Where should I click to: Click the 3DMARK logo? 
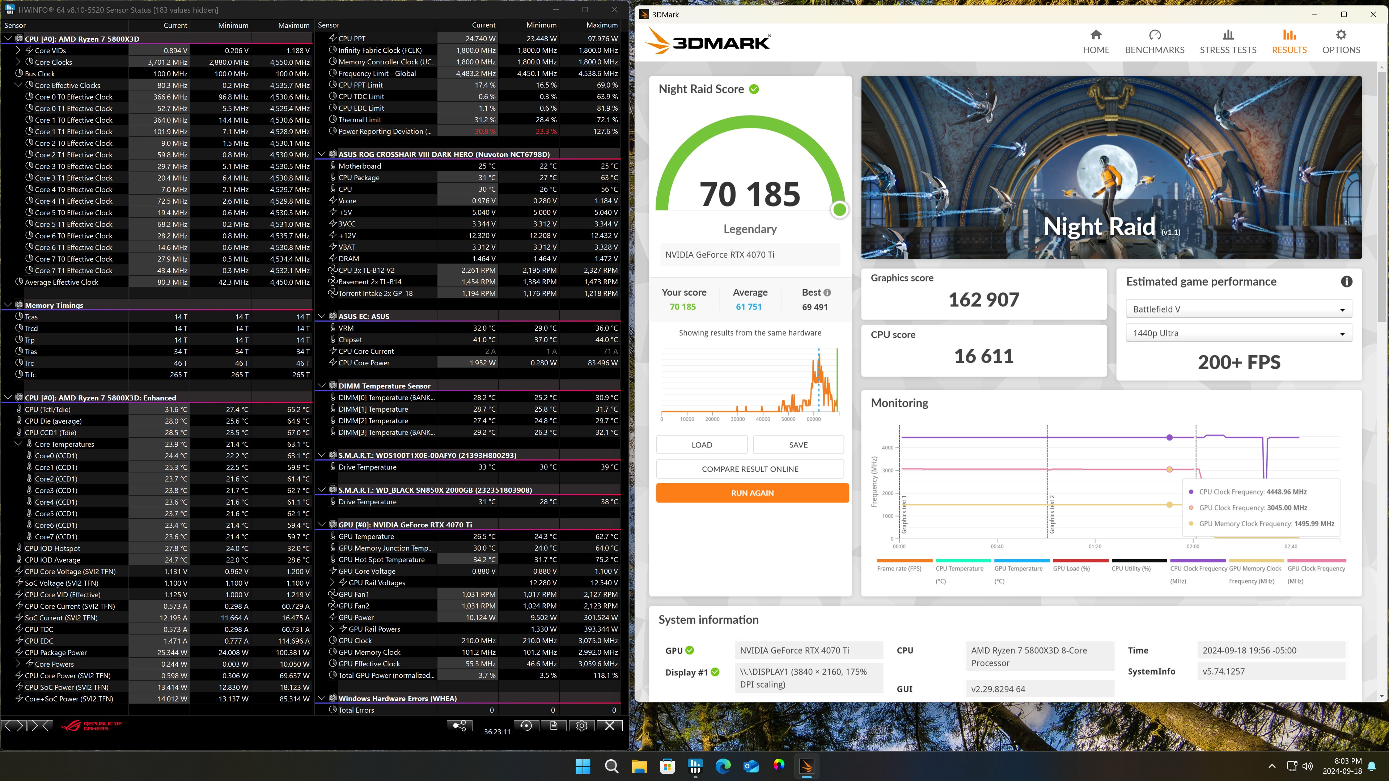point(708,42)
